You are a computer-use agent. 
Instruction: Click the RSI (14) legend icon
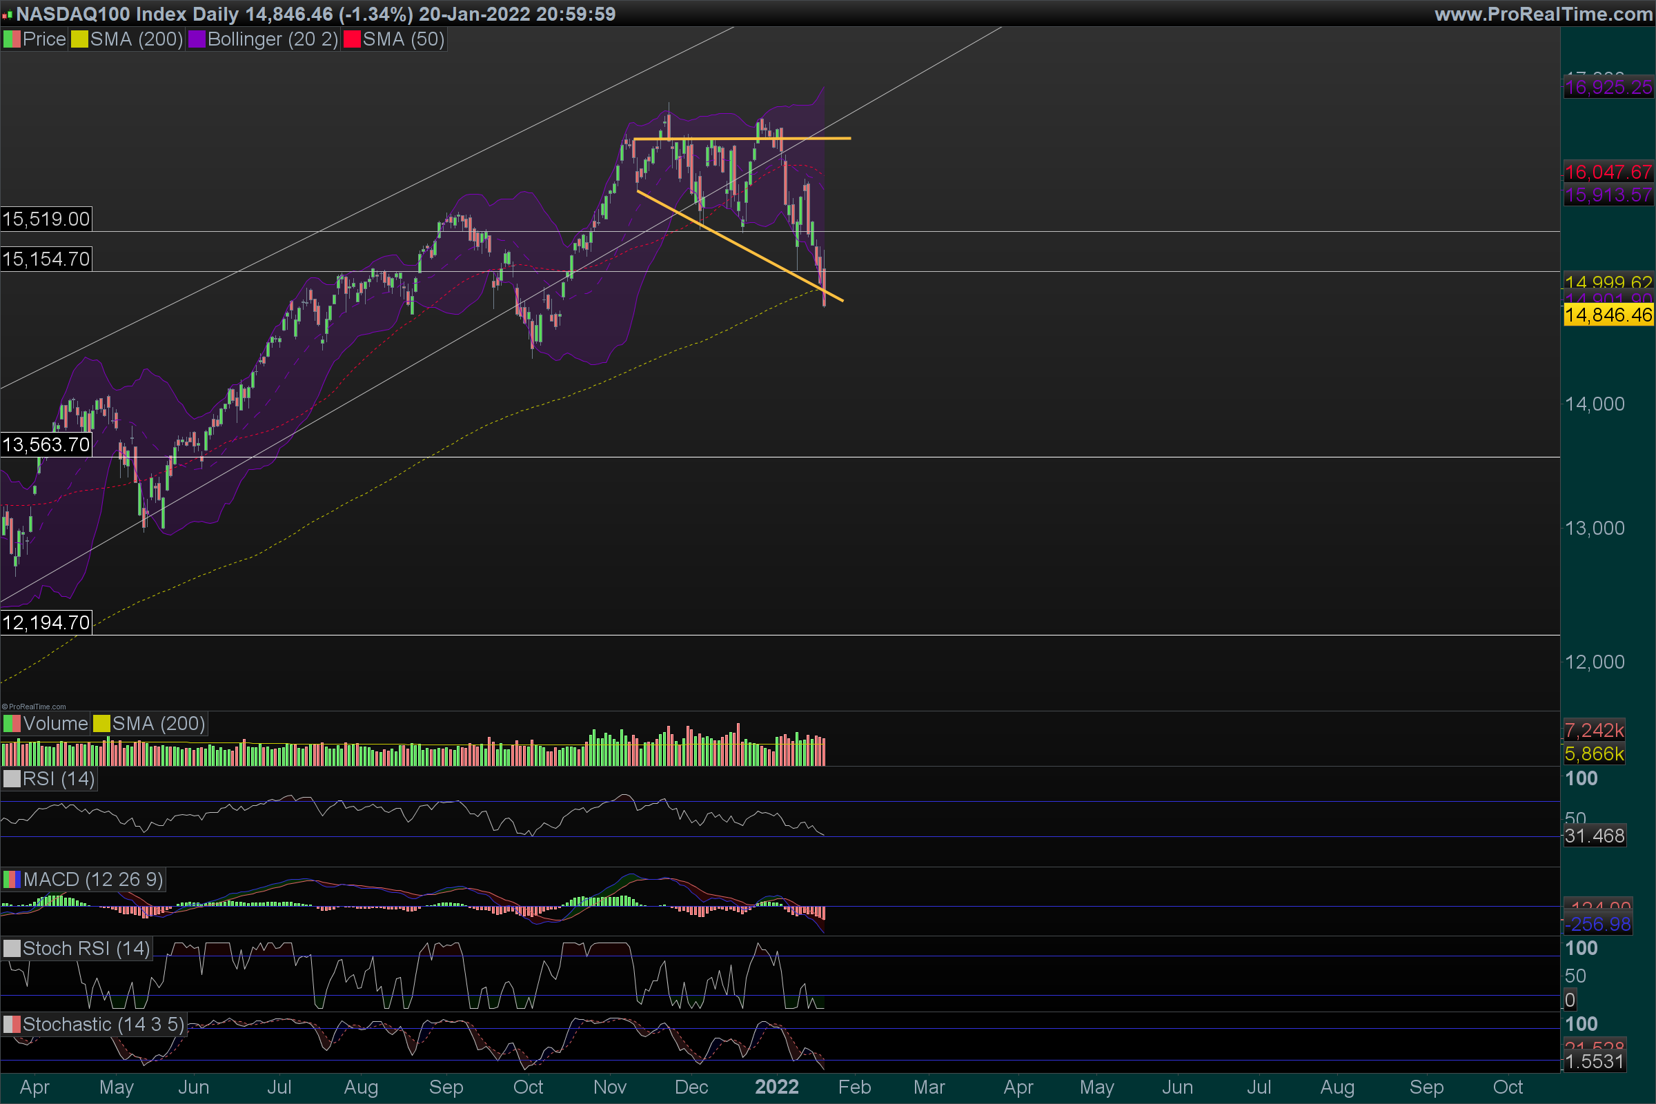coord(12,779)
